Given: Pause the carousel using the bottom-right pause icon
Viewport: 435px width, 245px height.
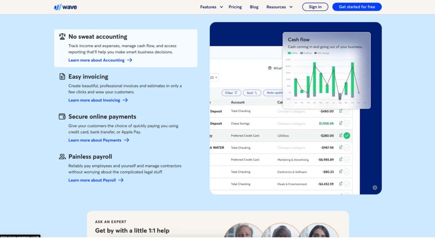Looking at the screenshot, I should 375,187.
